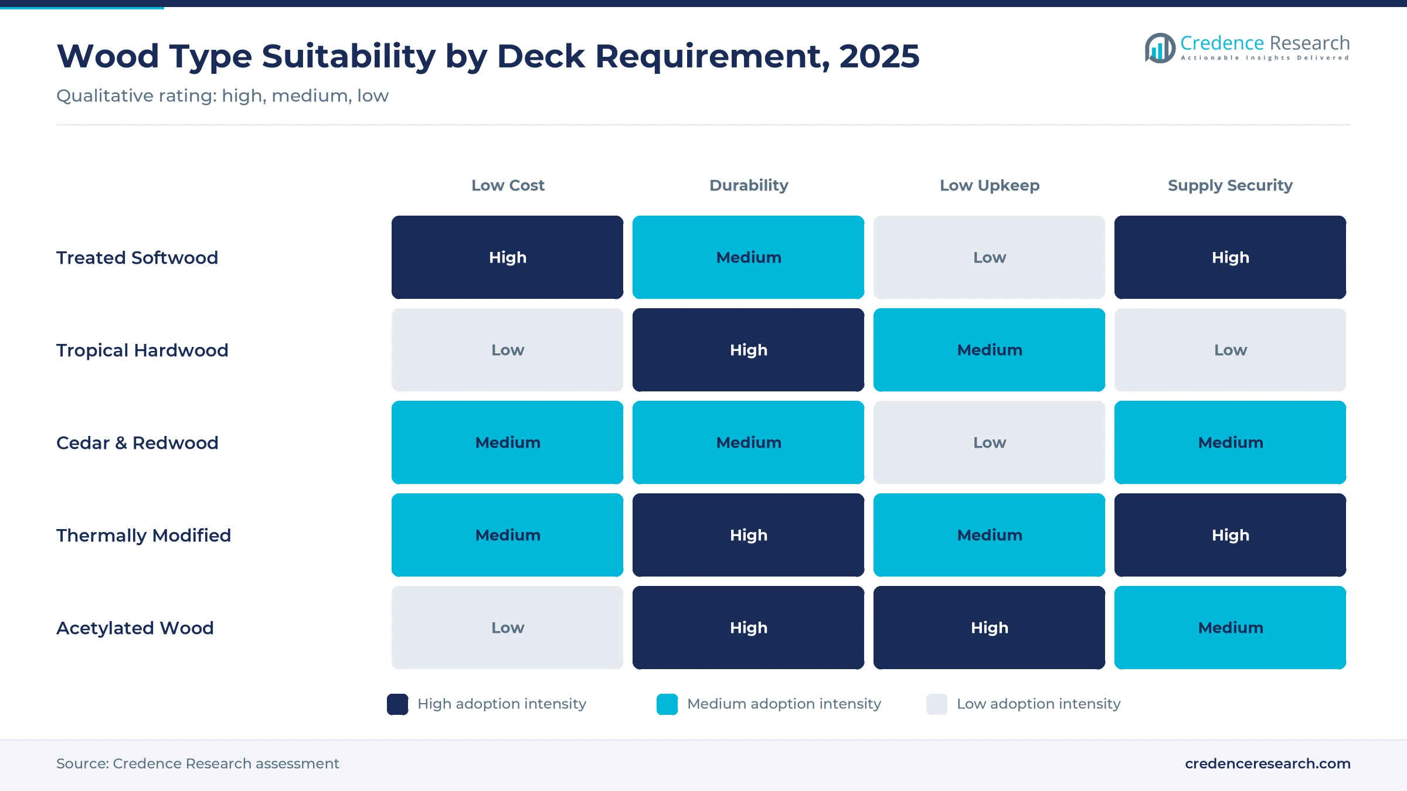Click the High adoption intensity legend swatch
Image resolution: width=1407 pixels, height=791 pixels.
point(397,704)
